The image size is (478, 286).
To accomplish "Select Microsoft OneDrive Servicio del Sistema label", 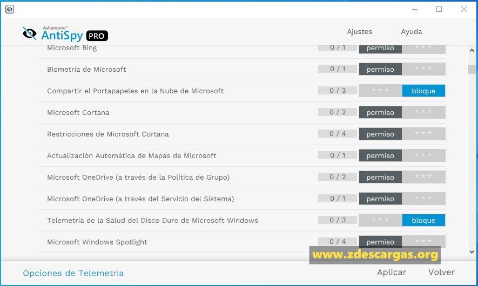I will tap(140, 199).
